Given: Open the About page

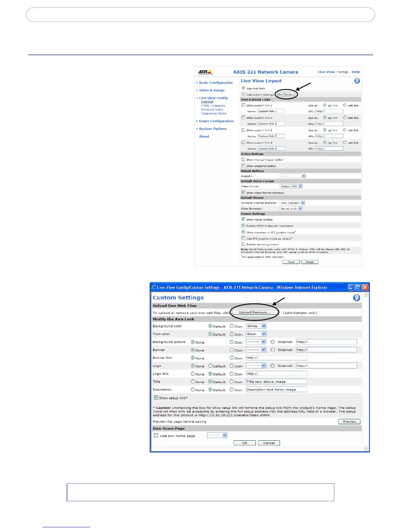Looking at the screenshot, I should pos(204,137).
